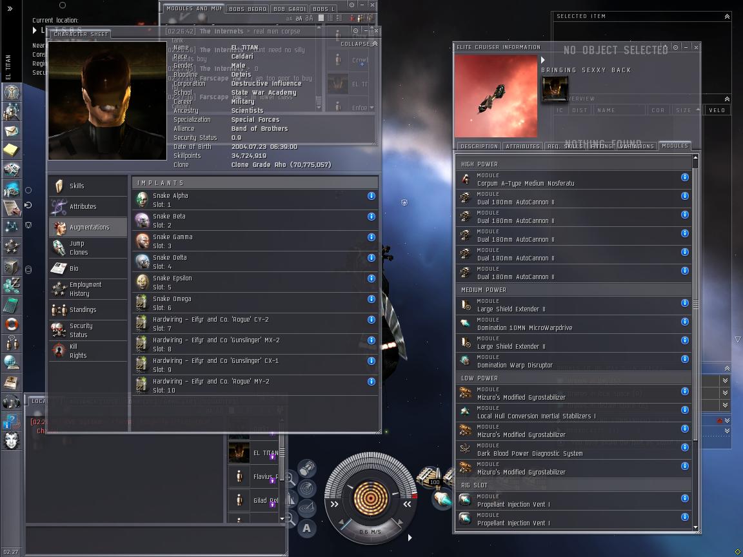The height and width of the screenshot is (557, 743).
Task: Open the yellow notepad icon in the sidebar
Action: coord(12,150)
